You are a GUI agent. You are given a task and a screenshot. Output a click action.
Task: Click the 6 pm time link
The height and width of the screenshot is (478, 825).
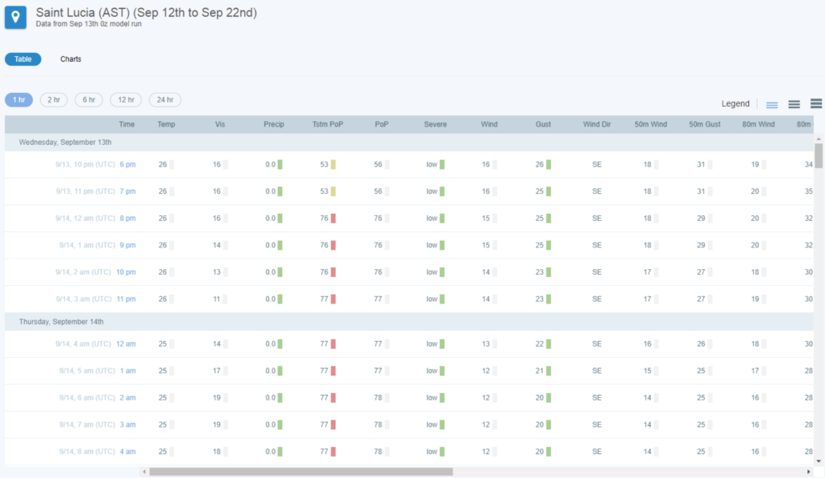pyautogui.click(x=127, y=165)
